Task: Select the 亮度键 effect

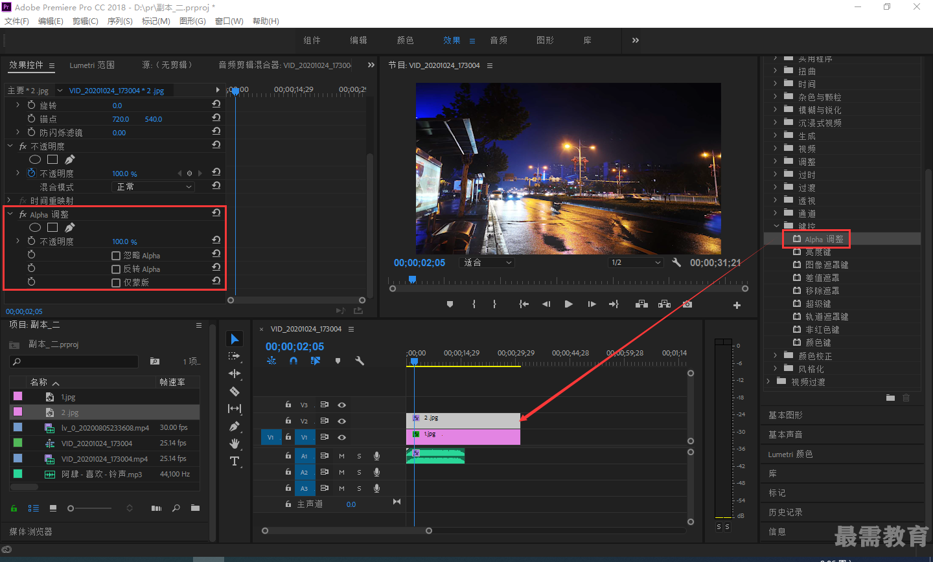Action: (818, 252)
